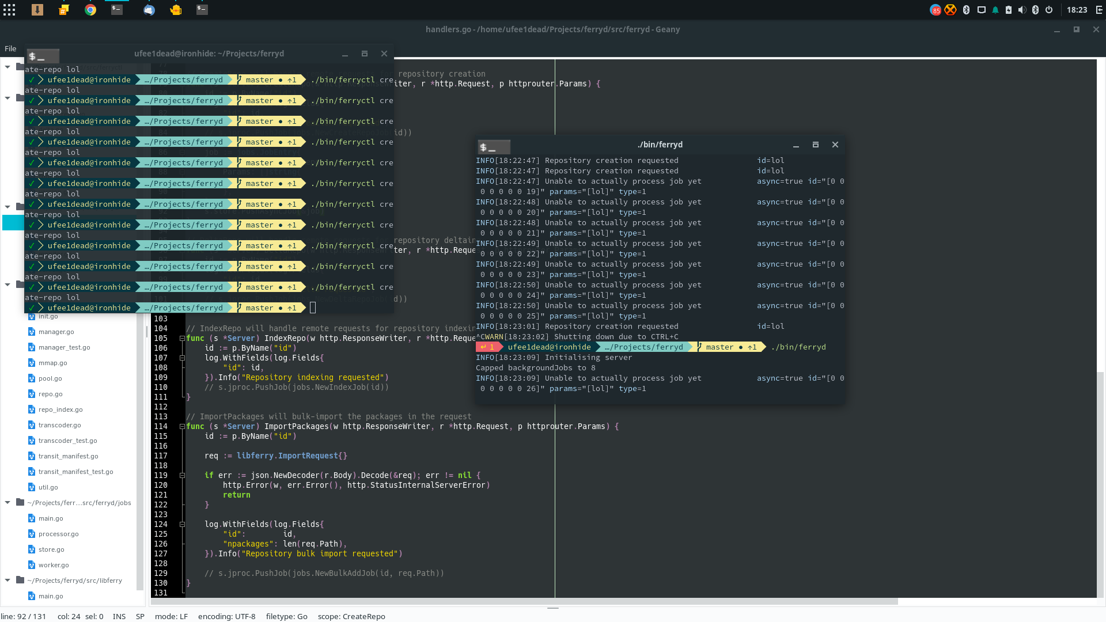Image resolution: width=1106 pixels, height=622 pixels.
Task: Launch the software installer download icon
Action: point(37,10)
